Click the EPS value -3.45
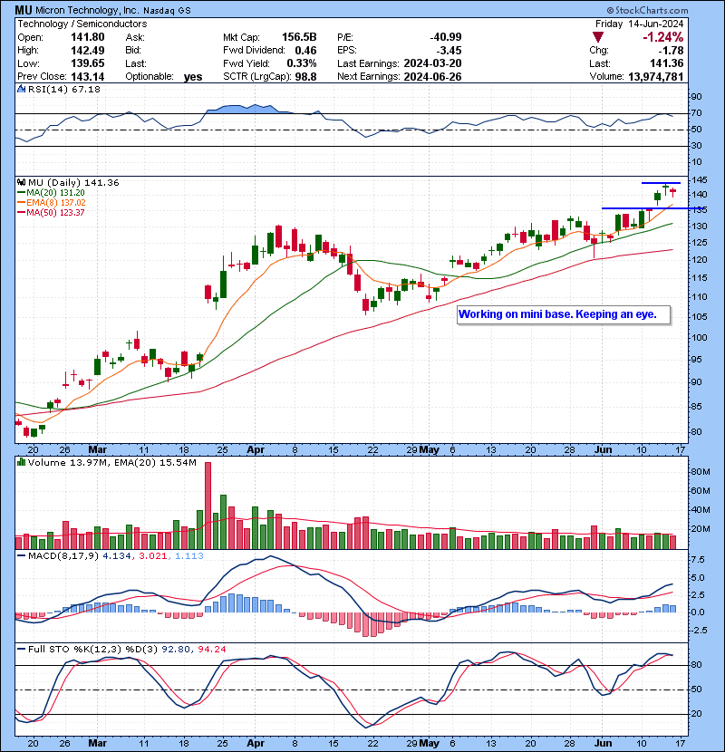Image resolution: width=725 pixels, height=752 pixels. tap(449, 51)
